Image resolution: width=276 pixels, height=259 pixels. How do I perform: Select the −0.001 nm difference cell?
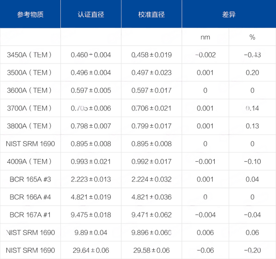click(x=206, y=161)
